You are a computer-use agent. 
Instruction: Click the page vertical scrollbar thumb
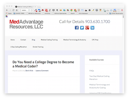pyautogui.click(x=123, y=17)
